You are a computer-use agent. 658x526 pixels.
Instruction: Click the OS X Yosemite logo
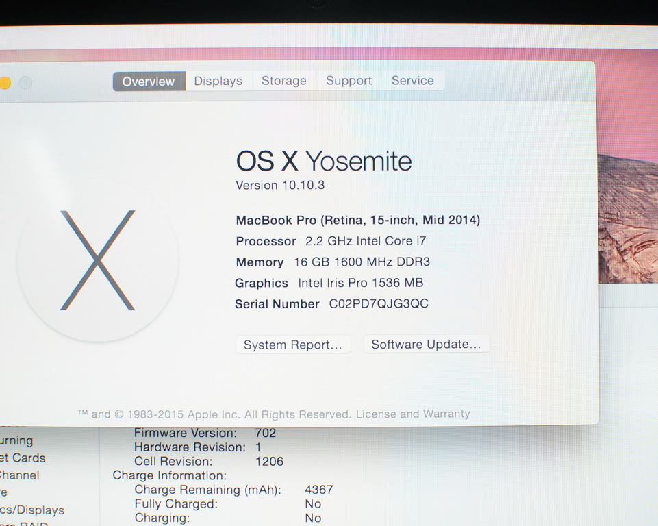pos(98,260)
